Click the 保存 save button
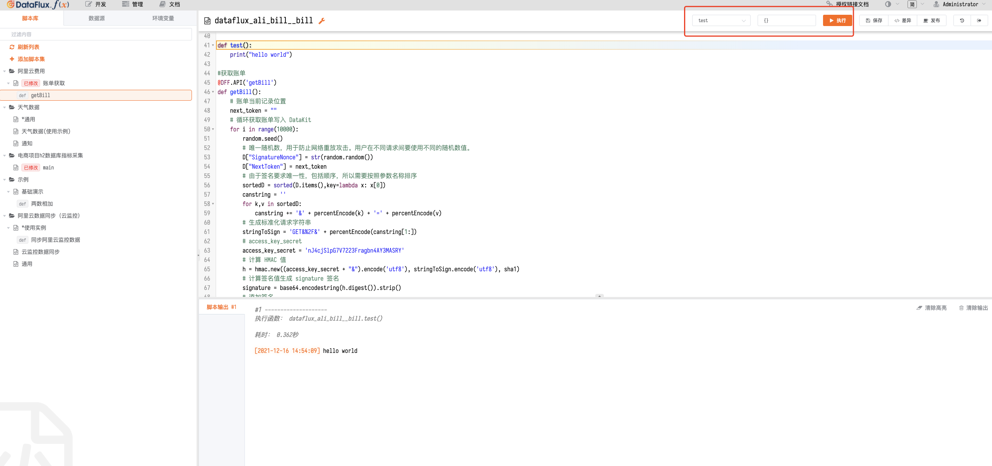Screen dimensions: 992x466 pos(874,21)
